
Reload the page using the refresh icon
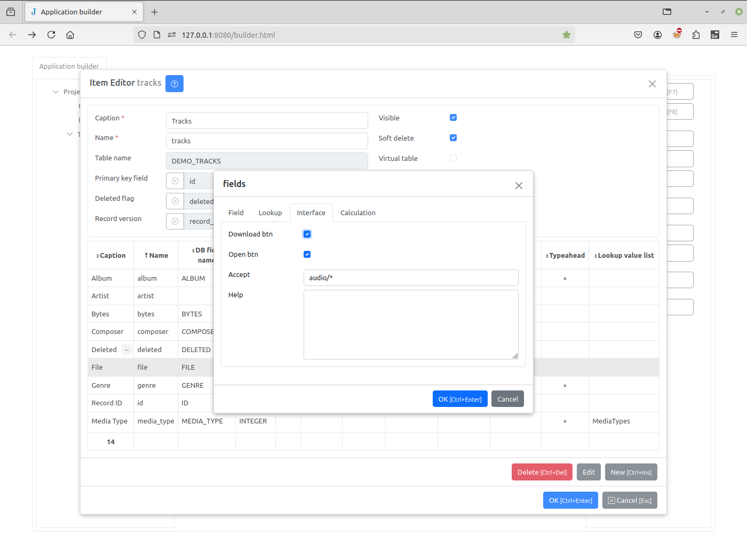pyautogui.click(x=51, y=34)
